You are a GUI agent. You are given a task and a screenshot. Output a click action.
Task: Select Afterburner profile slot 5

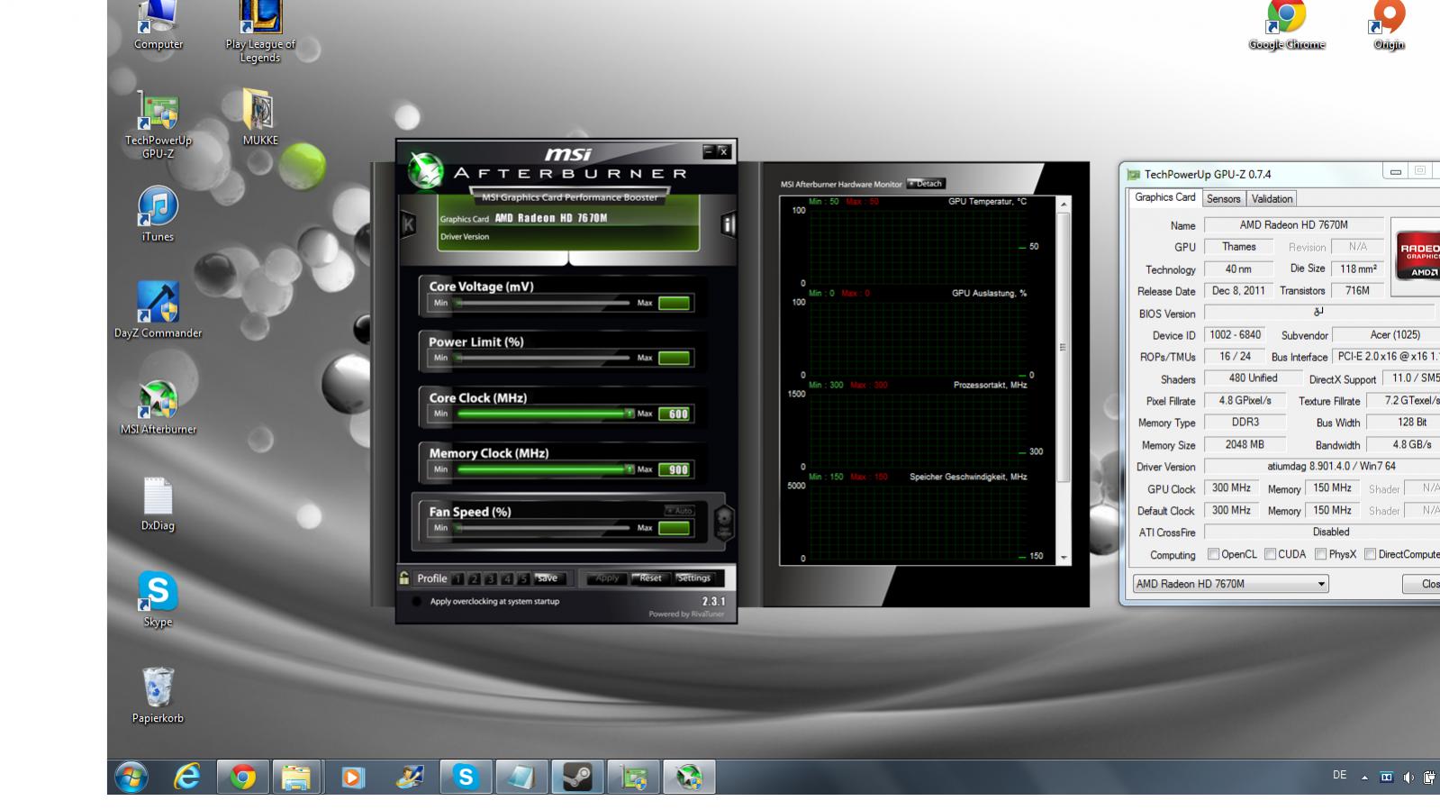[x=522, y=578]
